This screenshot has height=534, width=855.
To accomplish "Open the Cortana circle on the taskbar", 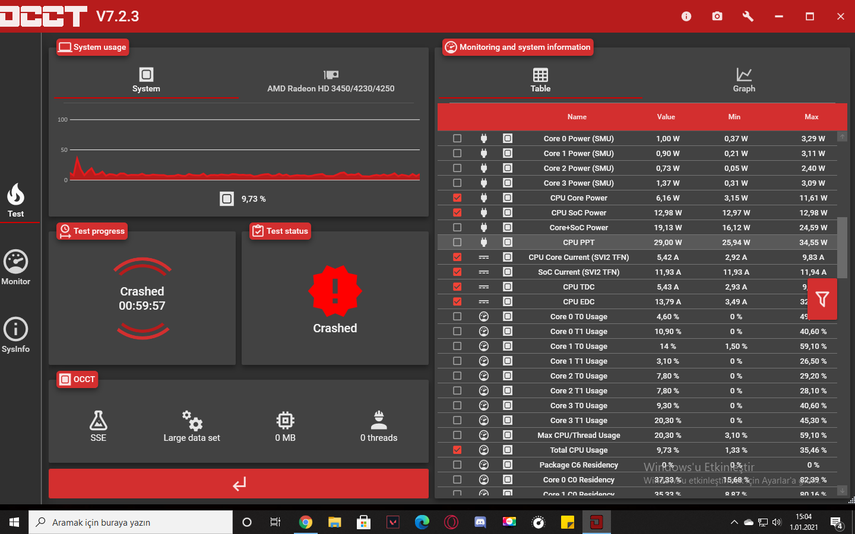I will (x=247, y=522).
